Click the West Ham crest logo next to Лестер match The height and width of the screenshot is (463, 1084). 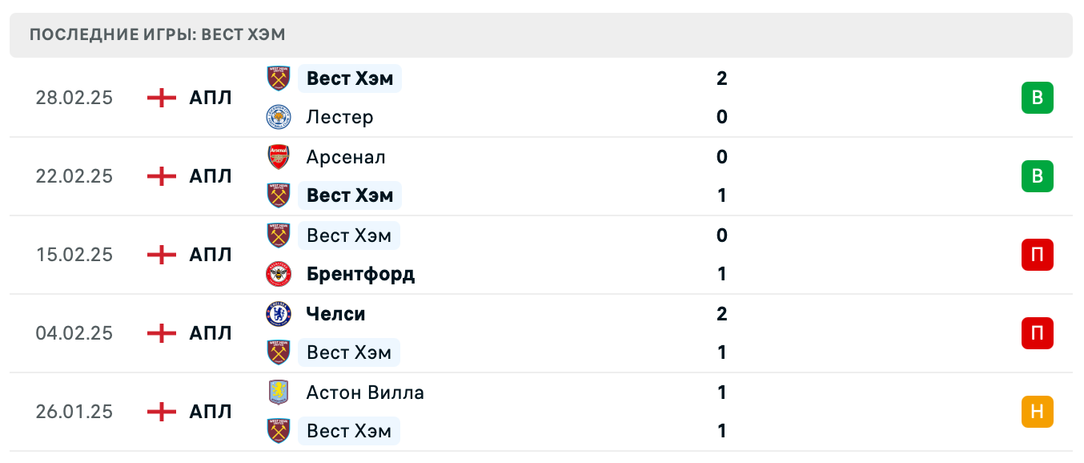279,79
